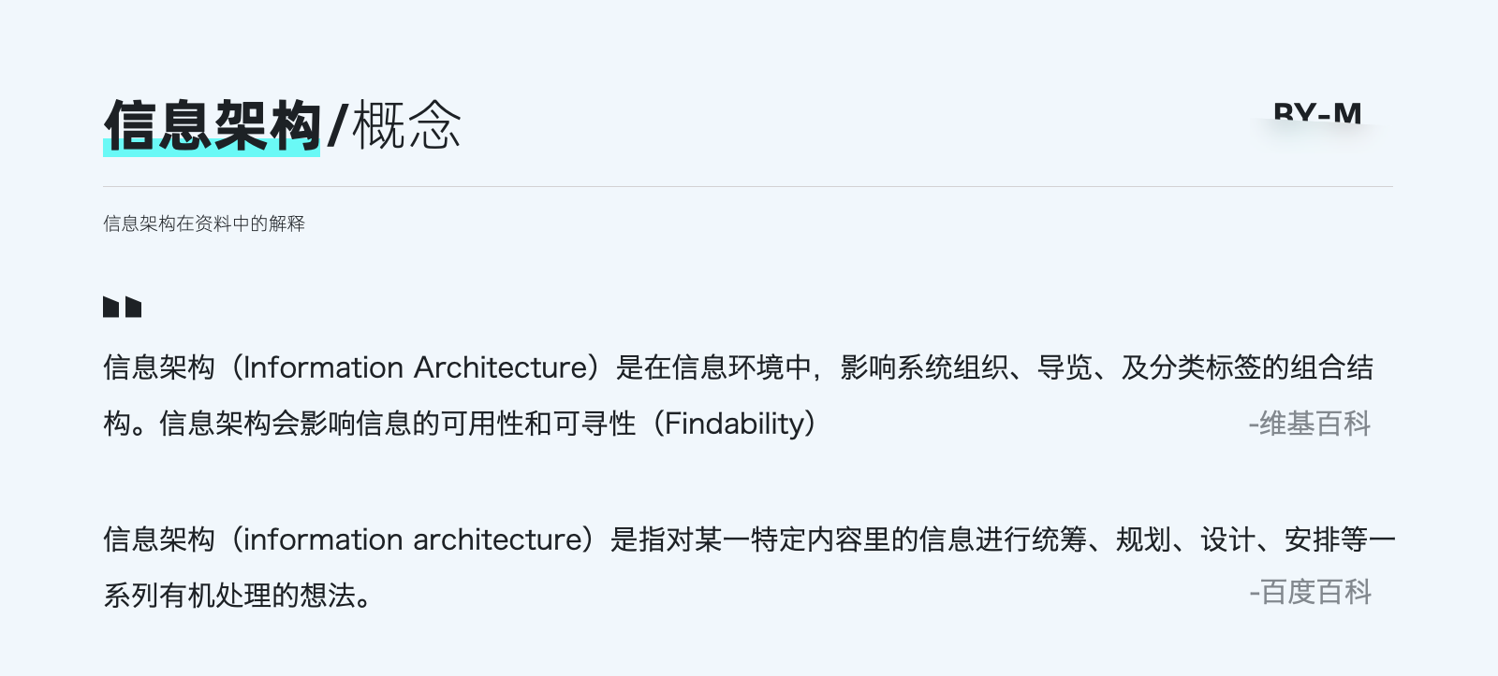Click the 概念 heading text
Viewport: 1498px width, 676px height.
pyautogui.click(x=407, y=126)
